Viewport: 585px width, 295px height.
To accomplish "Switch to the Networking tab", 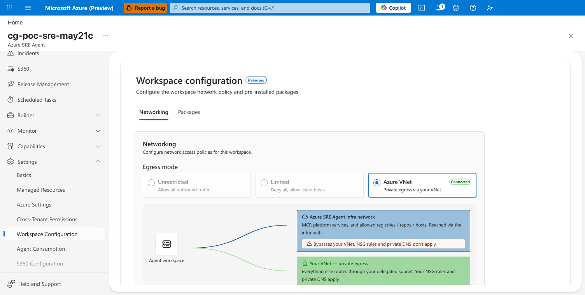I will (x=154, y=112).
